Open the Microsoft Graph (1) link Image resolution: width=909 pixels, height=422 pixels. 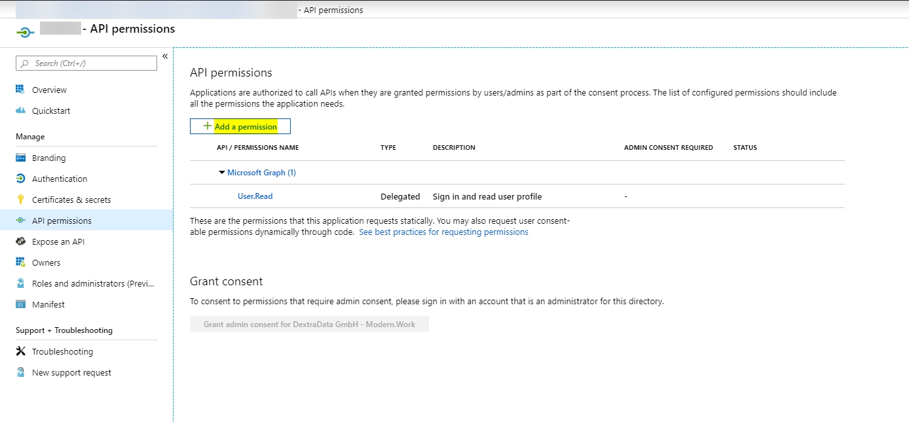[262, 173]
